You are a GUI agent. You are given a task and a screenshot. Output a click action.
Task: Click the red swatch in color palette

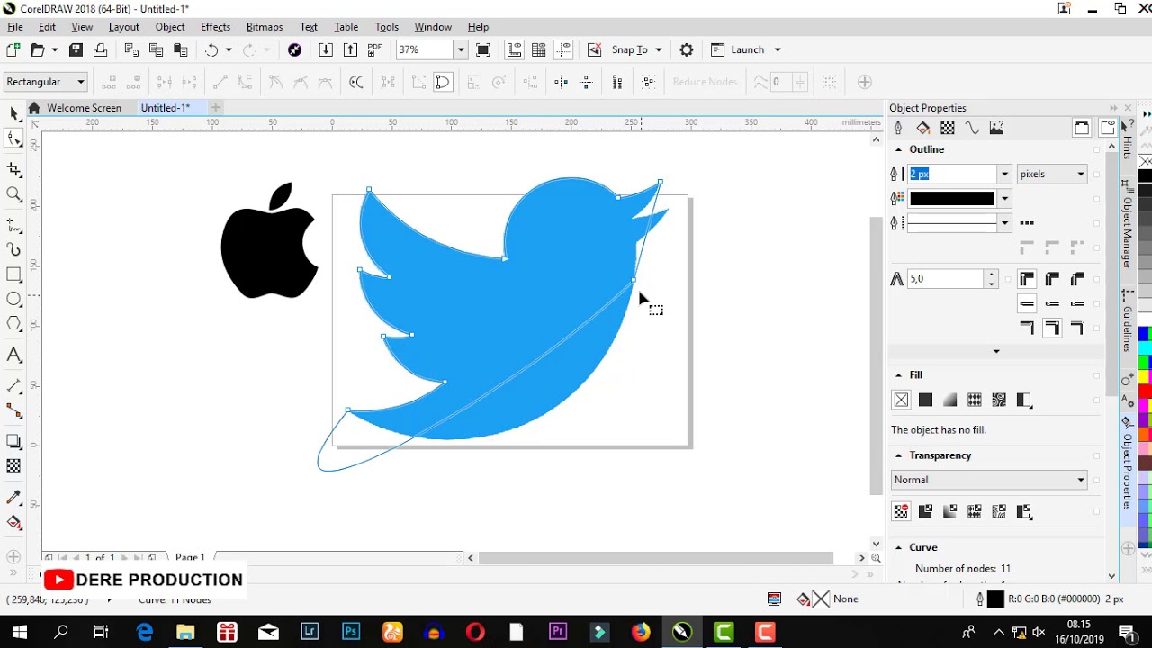(1145, 391)
